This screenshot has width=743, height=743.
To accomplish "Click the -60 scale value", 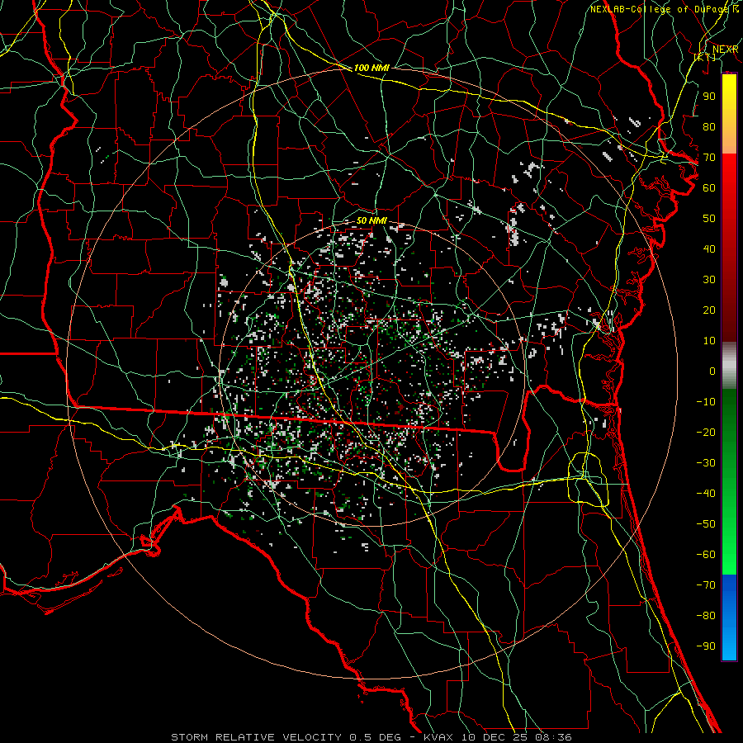I will tap(706, 555).
